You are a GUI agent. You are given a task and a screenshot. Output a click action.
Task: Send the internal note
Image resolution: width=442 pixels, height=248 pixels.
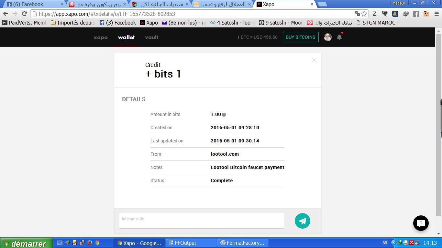(x=303, y=221)
